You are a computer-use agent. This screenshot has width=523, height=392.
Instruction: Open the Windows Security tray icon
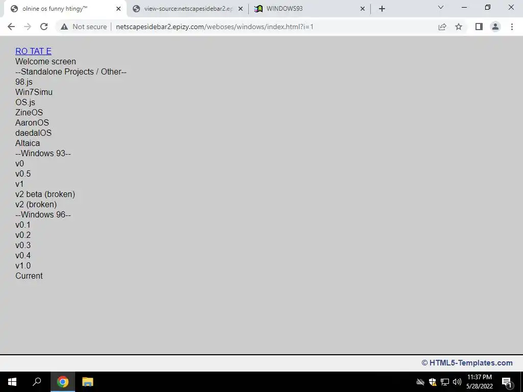point(433,382)
